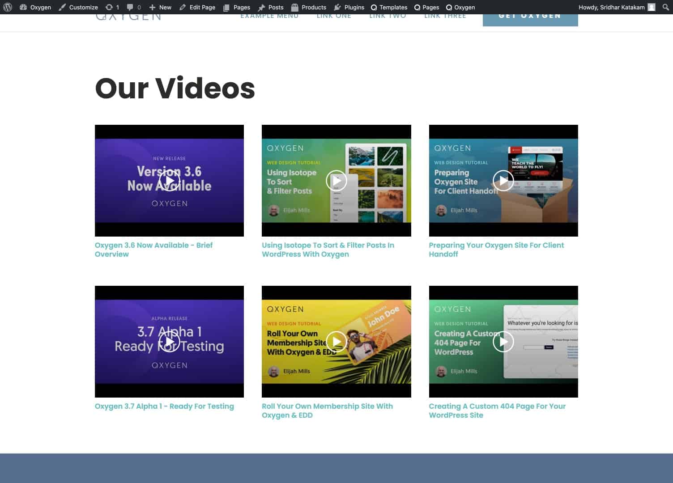Open the New content menu
This screenshot has height=483, width=673.
(160, 7)
